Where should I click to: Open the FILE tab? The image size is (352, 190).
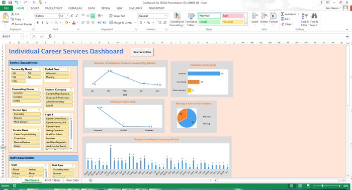(x=7, y=8)
